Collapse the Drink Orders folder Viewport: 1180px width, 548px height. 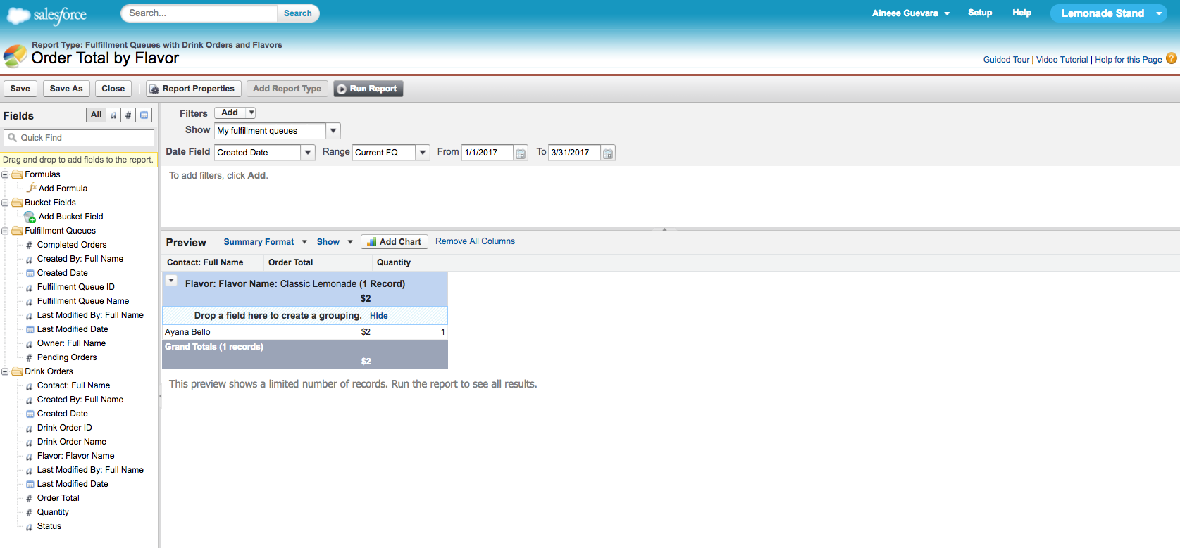click(x=5, y=371)
